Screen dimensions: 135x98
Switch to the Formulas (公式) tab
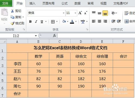(x=65, y=3)
